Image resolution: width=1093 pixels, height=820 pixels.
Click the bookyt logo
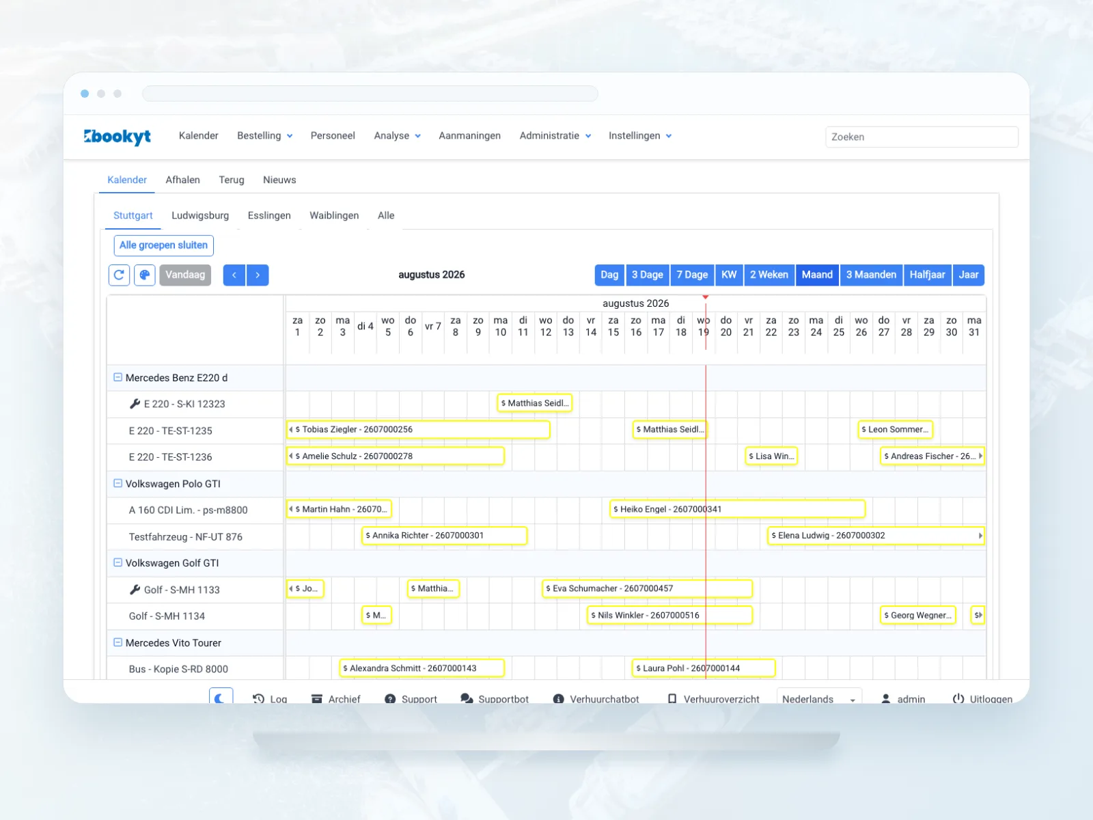point(117,137)
